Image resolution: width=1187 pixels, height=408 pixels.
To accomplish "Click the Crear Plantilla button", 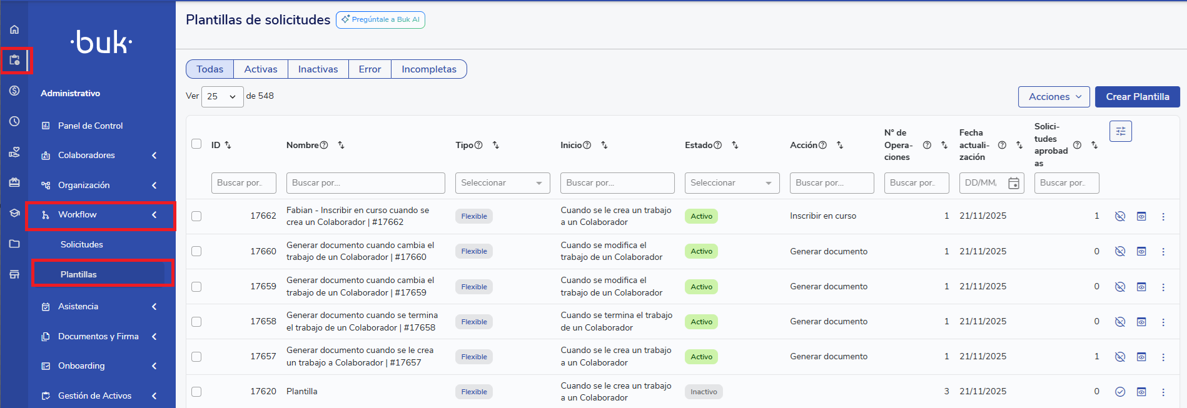I will [1137, 97].
